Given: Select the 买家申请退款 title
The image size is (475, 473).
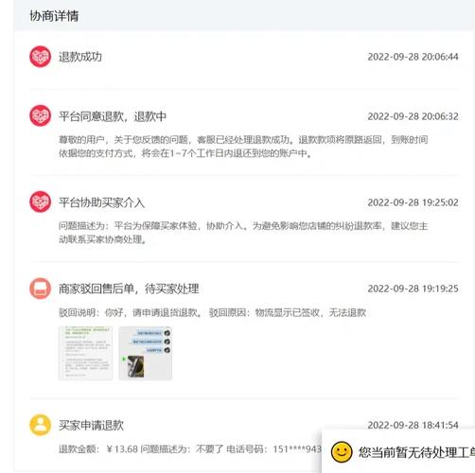Looking at the screenshot, I should (91, 426).
